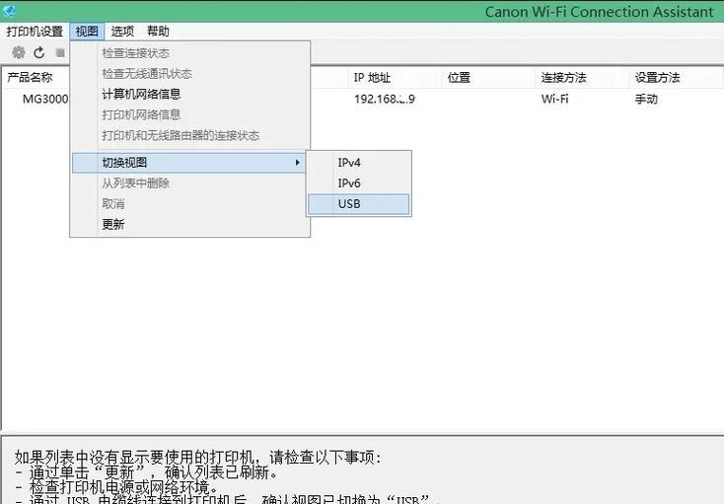The width and height of the screenshot is (724, 504).
Task: Click the Canon app icon in title bar
Action: click(8, 10)
